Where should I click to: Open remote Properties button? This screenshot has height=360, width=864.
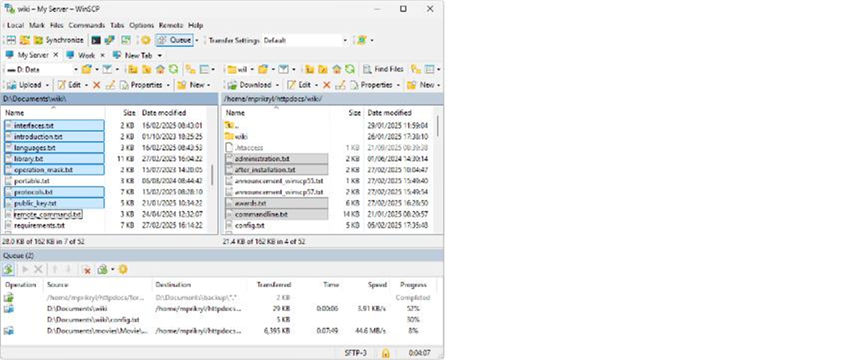point(371,85)
